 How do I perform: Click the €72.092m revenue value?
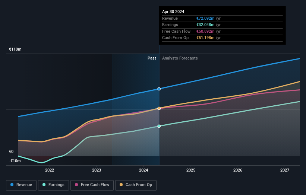(x=205, y=18)
